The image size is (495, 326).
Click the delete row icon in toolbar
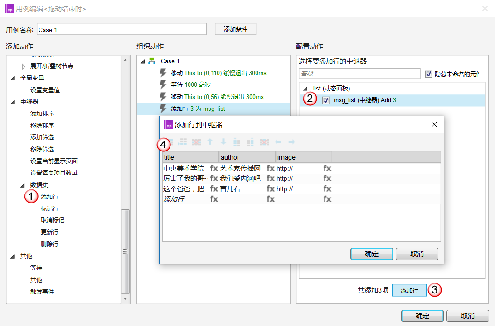pos(196,142)
